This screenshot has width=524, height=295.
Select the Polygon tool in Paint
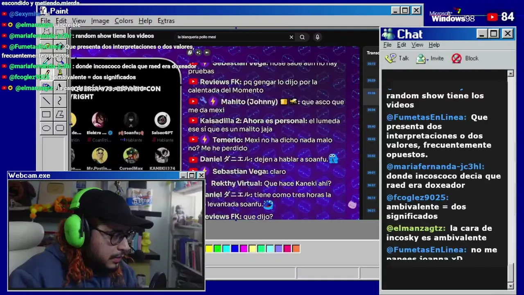point(60,114)
